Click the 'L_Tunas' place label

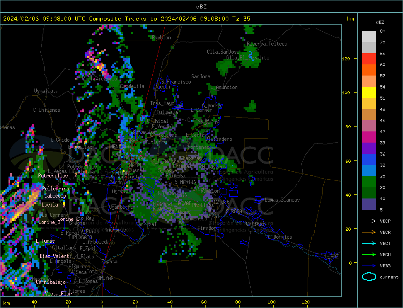[45, 241]
